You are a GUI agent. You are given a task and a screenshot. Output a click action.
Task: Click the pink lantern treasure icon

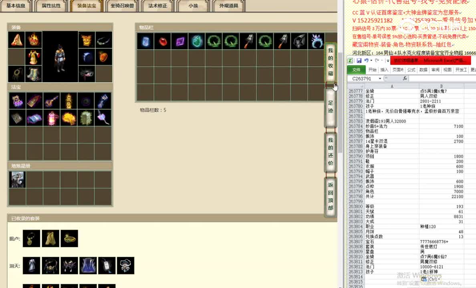51,118
